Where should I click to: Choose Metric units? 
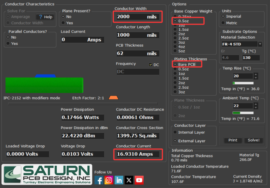[223, 23]
